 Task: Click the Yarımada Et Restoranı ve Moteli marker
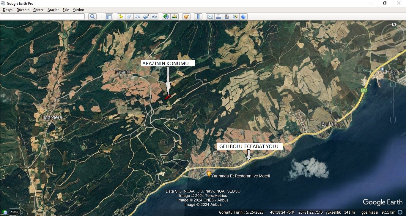tap(209, 174)
